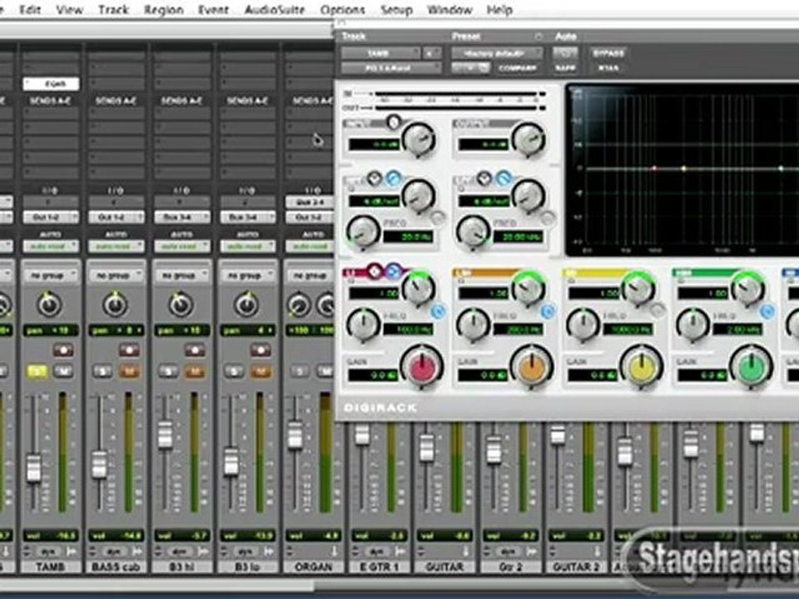The width and height of the screenshot is (799, 599).
Task: Click the TAMB track pan knob
Action: (49, 304)
